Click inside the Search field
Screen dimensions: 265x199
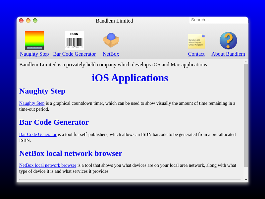(219, 20)
